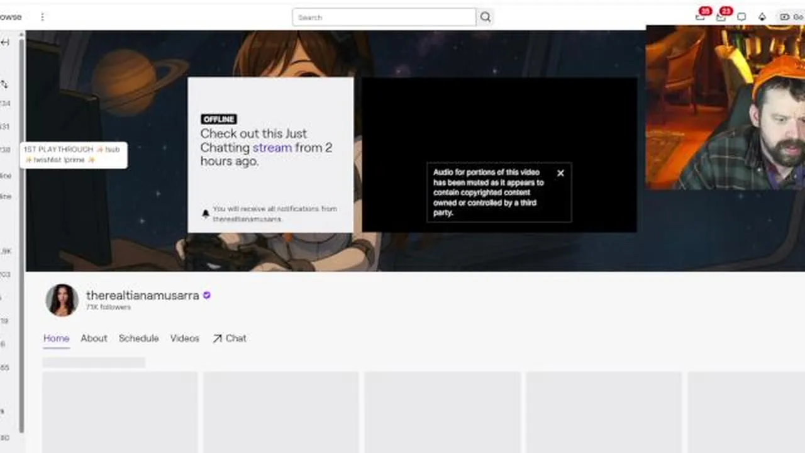Click the webcam overlay of the streamer
The width and height of the screenshot is (805, 453).
pyautogui.click(x=725, y=108)
